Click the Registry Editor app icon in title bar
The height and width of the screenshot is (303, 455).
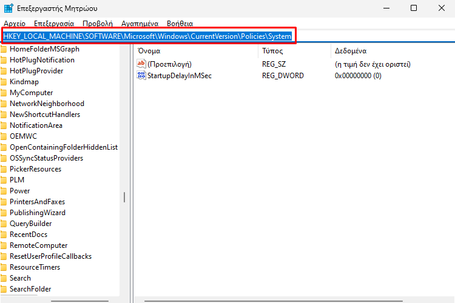pyautogui.click(x=8, y=8)
